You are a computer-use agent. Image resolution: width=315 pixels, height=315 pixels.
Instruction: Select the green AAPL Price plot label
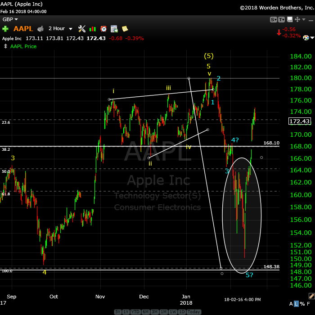(23, 46)
